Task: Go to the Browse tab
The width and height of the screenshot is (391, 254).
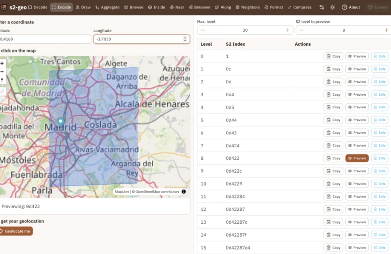Action: (133, 7)
